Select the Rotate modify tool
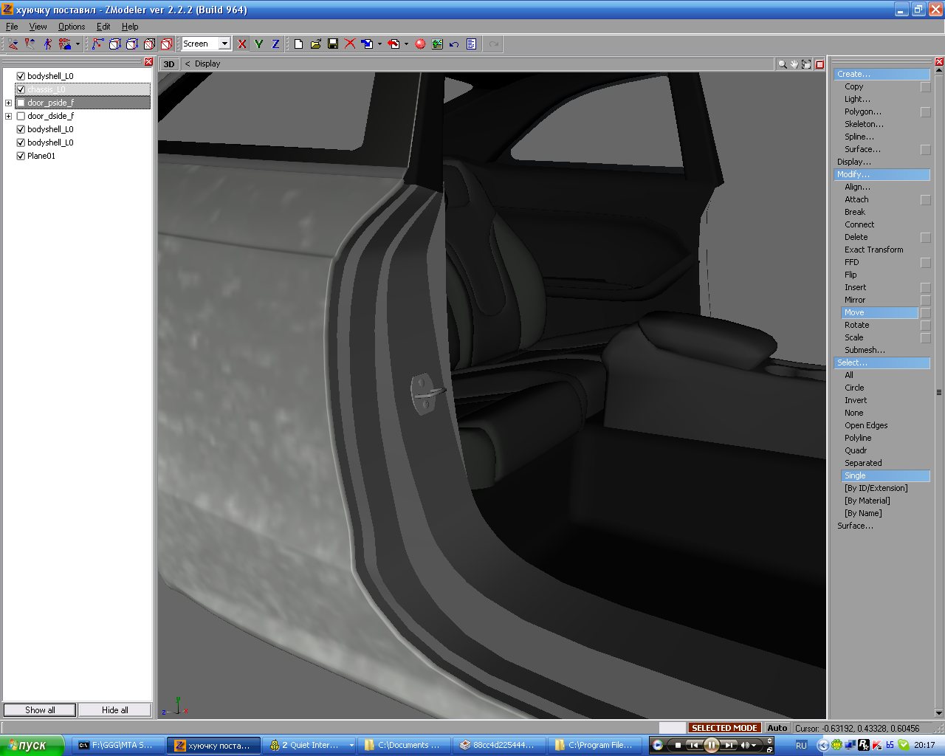The height and width of the screenshot is (756, 945). point(856,325)
